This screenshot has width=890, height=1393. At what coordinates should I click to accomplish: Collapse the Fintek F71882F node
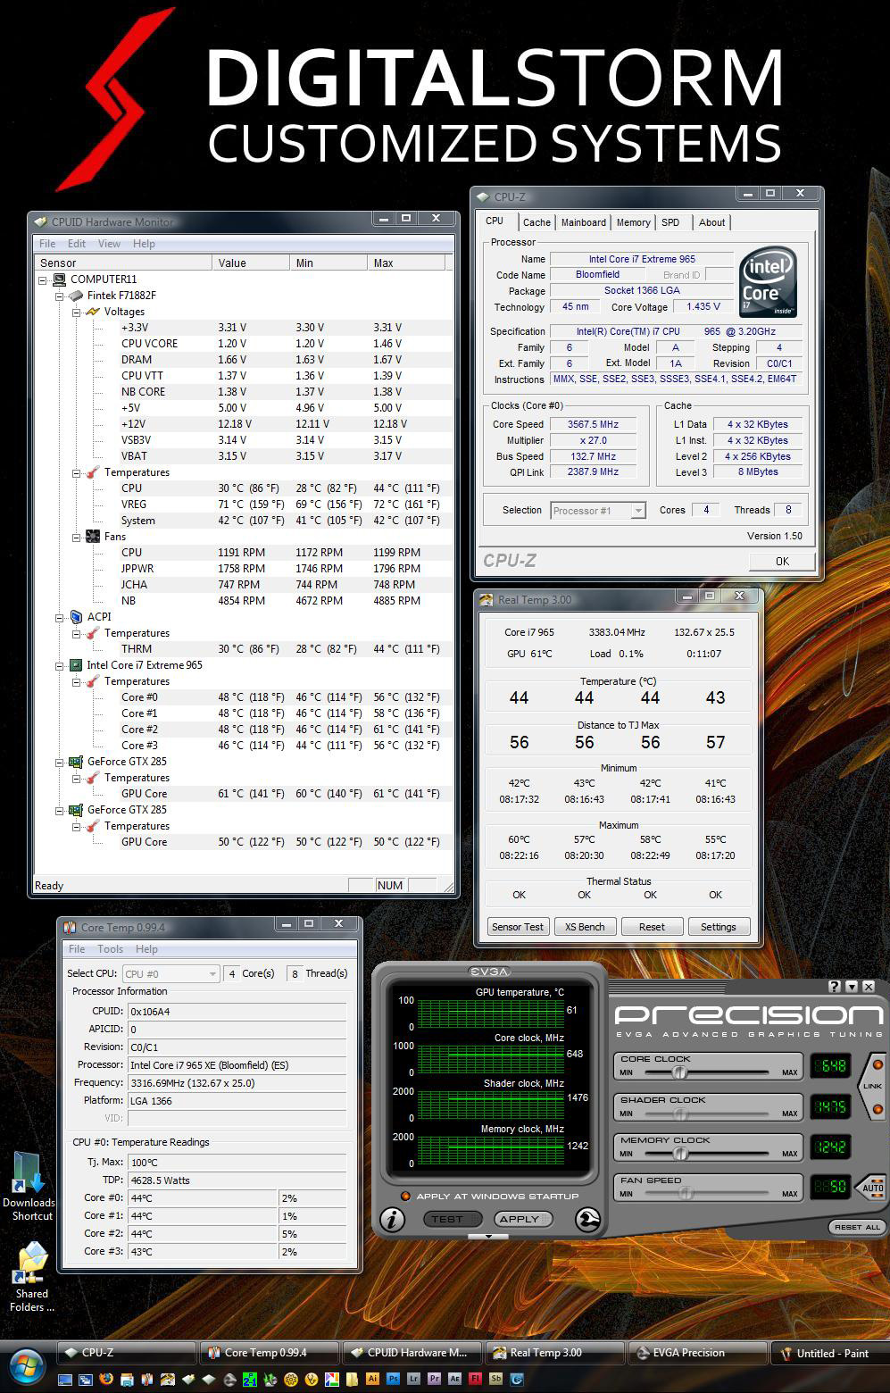pos(59,295)
